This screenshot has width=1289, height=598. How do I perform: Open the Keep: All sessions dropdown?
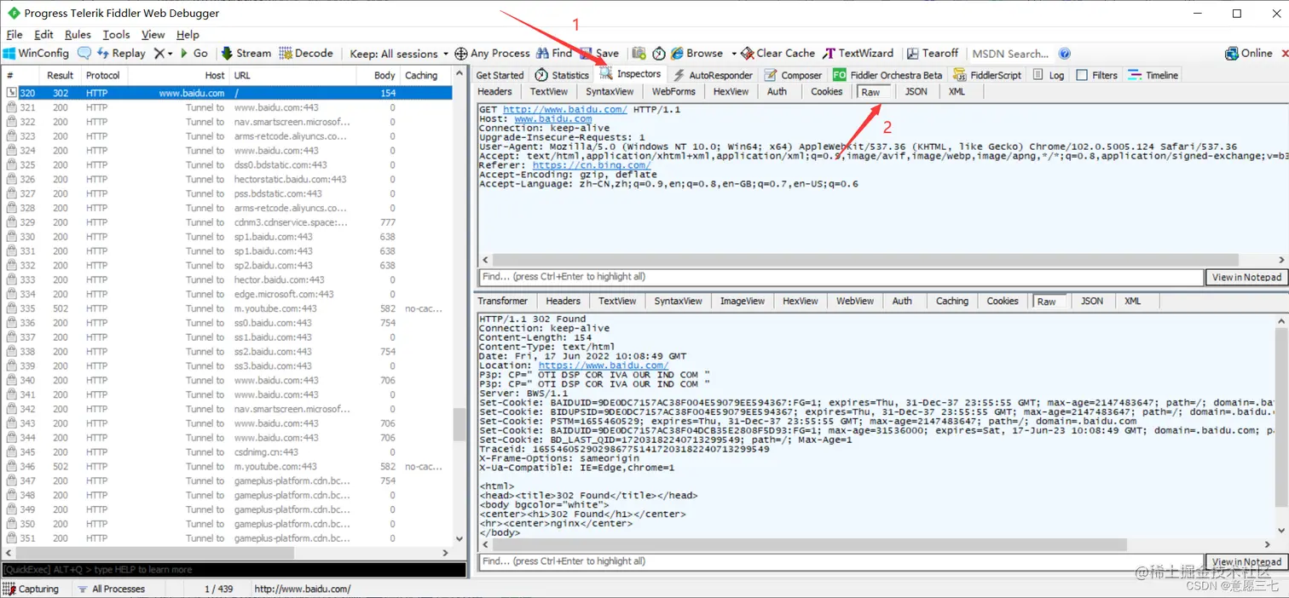(399, 53)
